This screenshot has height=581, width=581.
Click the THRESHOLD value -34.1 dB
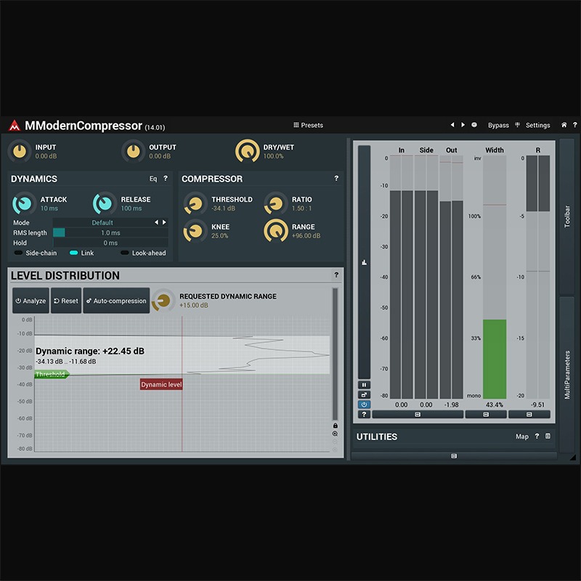[223, 208]
